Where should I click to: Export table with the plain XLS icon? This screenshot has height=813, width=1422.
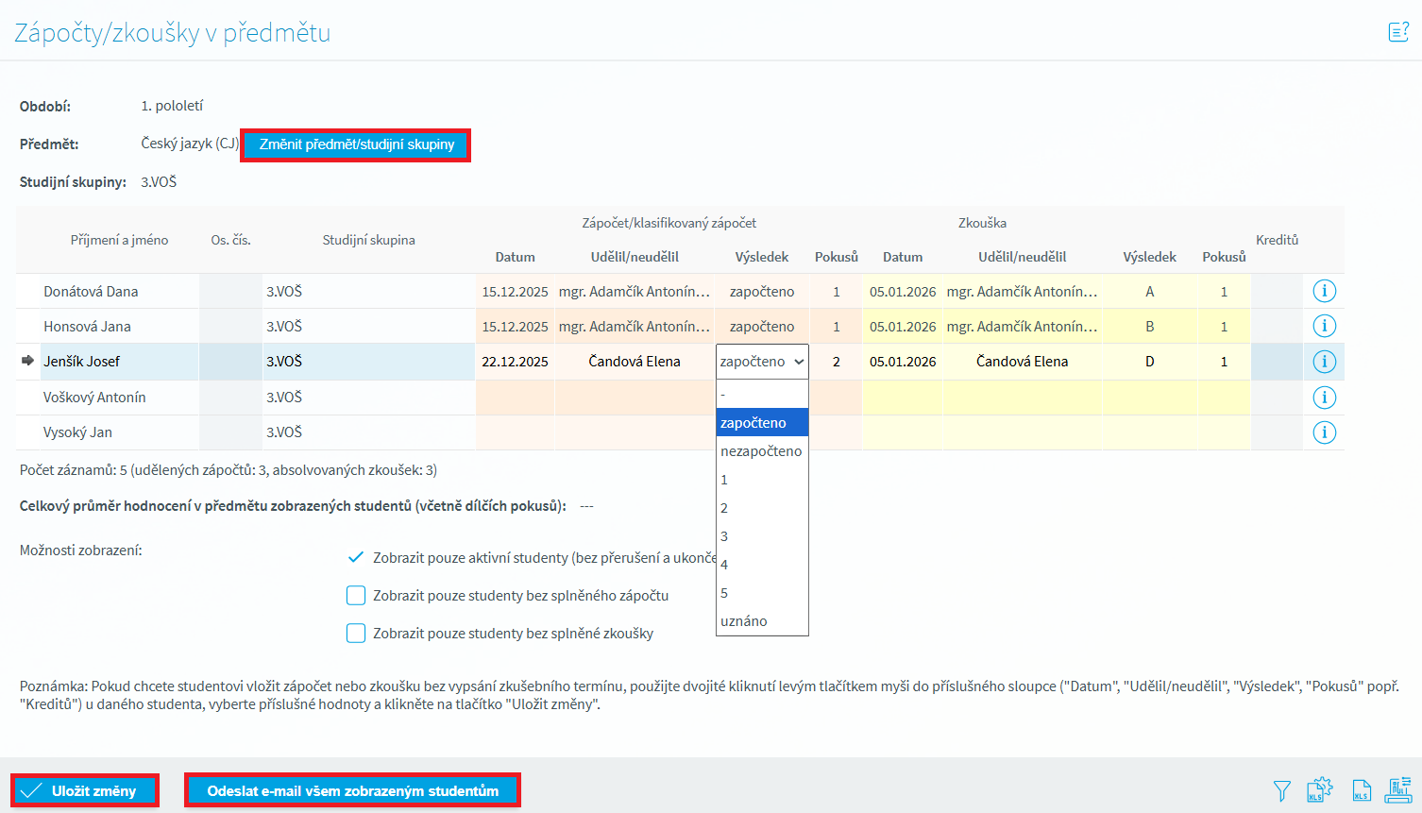coord(1361,791)
